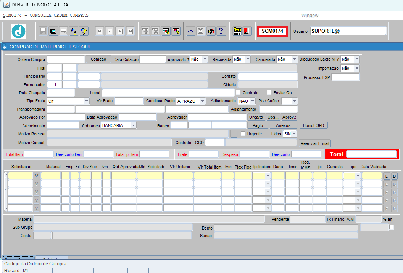The height and width of the screenshot is (273, 403).
Task: Click the Reenviar E-mail button
Action: point(315,143)
